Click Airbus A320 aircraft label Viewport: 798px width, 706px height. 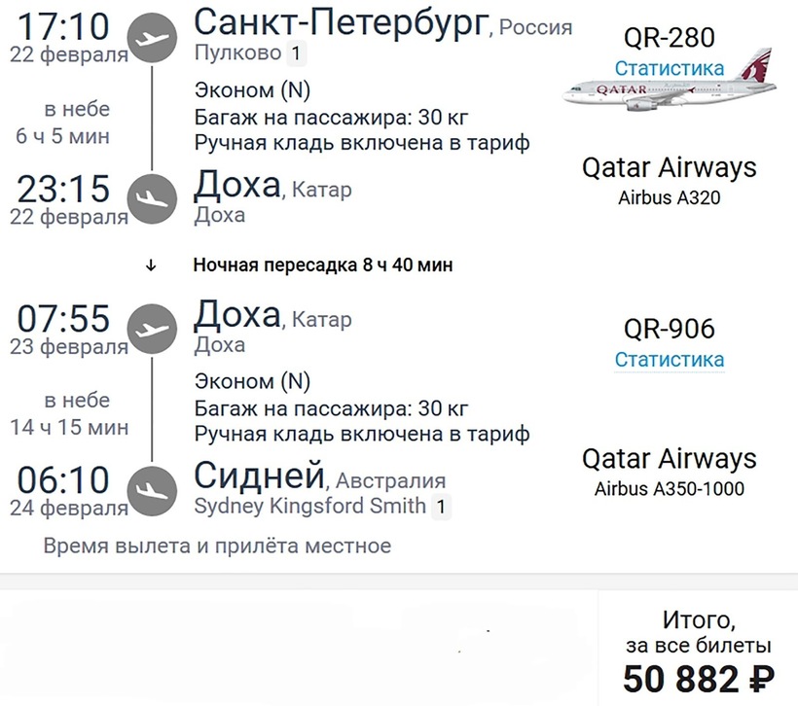(x=670, y=197)
